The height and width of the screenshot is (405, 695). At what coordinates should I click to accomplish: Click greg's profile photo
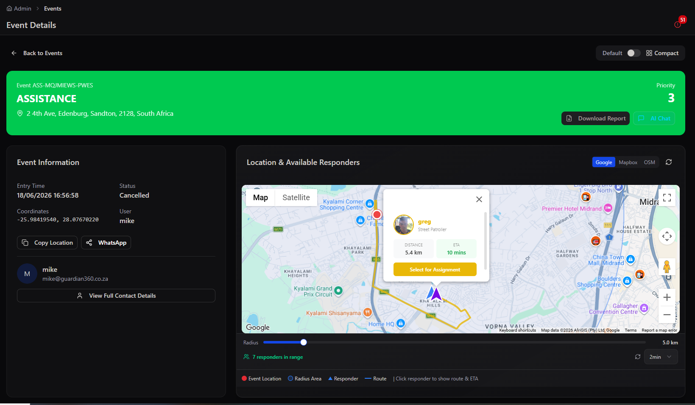click(404, 225)
